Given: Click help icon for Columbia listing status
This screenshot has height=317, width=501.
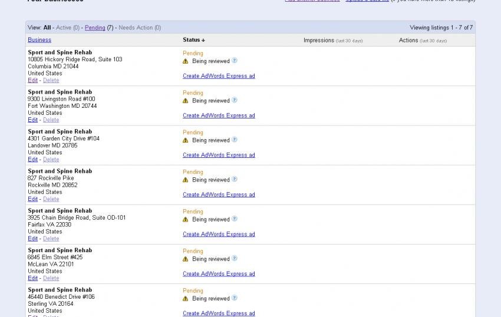Looking at the screenshot, I should (234, 61).
